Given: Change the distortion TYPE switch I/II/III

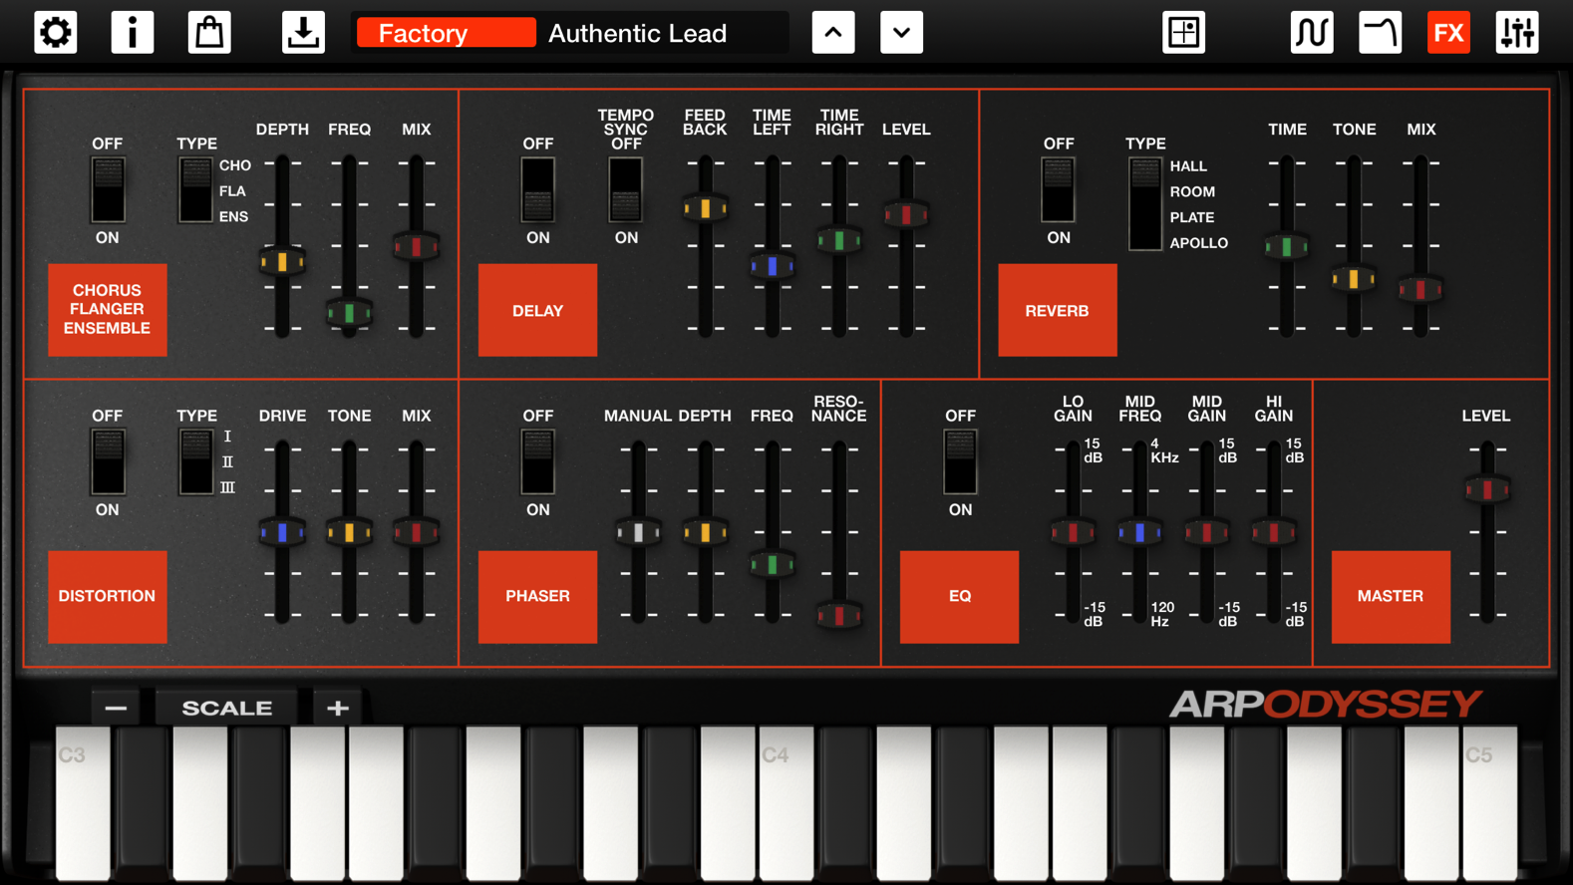Looking at the screenshot, I should [x=195, y=461].
